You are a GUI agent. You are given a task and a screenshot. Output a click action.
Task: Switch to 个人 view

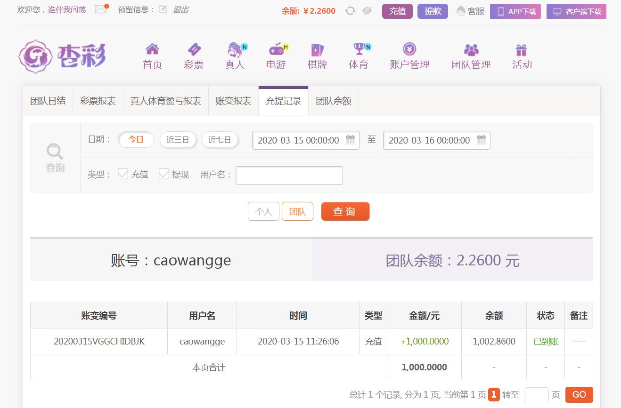coord(263,211)
